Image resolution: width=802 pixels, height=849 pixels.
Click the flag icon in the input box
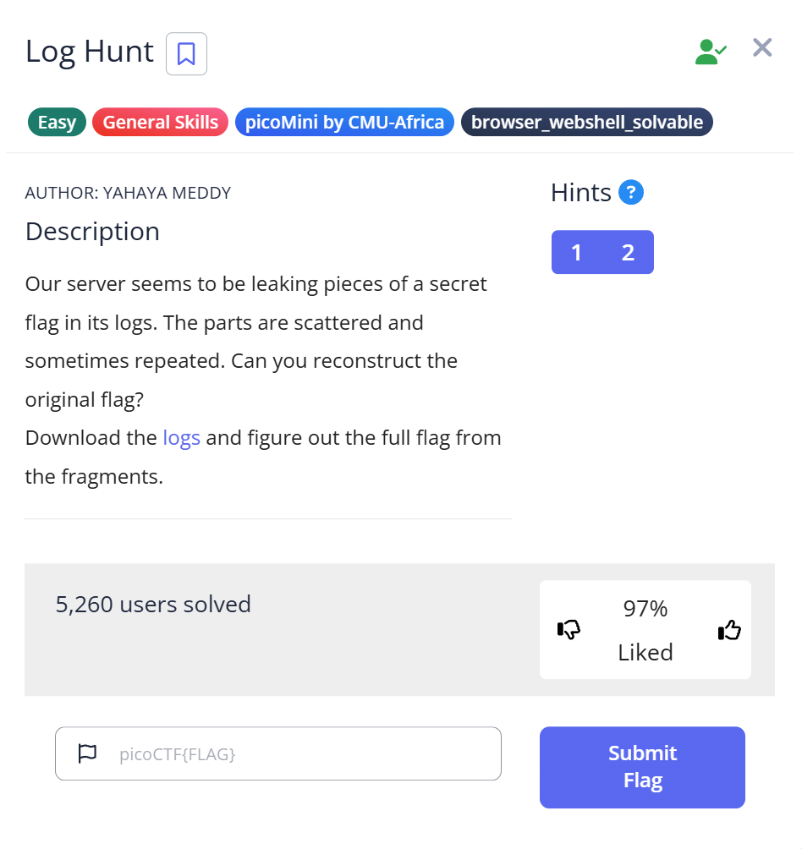[x=87, y=753]
